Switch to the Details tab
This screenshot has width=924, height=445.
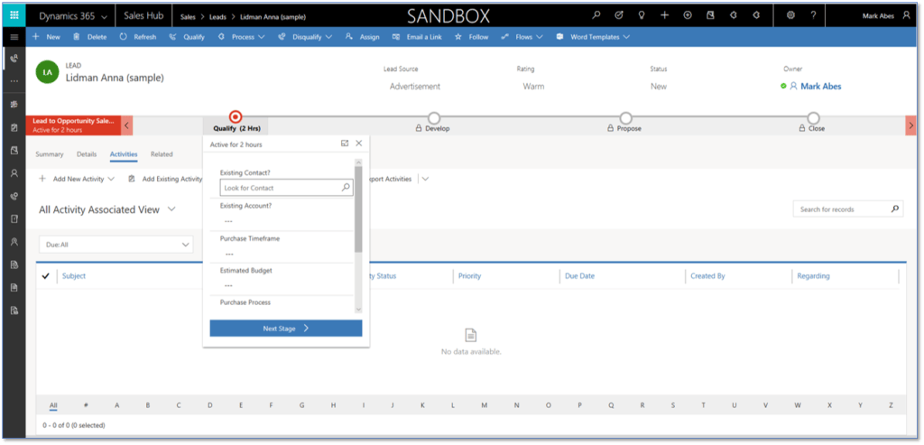coord(87,154)
